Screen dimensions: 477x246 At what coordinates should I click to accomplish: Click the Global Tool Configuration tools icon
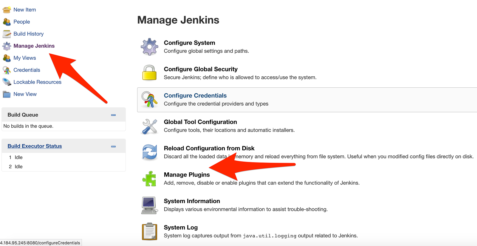pos(149,126)
